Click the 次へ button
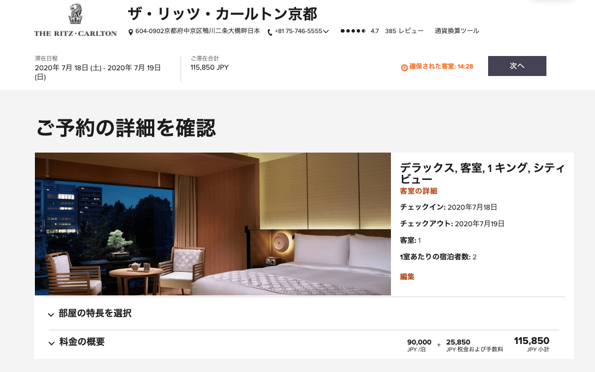Image resolution: width=595 pixels, height=372 pixels. [517, 66]
